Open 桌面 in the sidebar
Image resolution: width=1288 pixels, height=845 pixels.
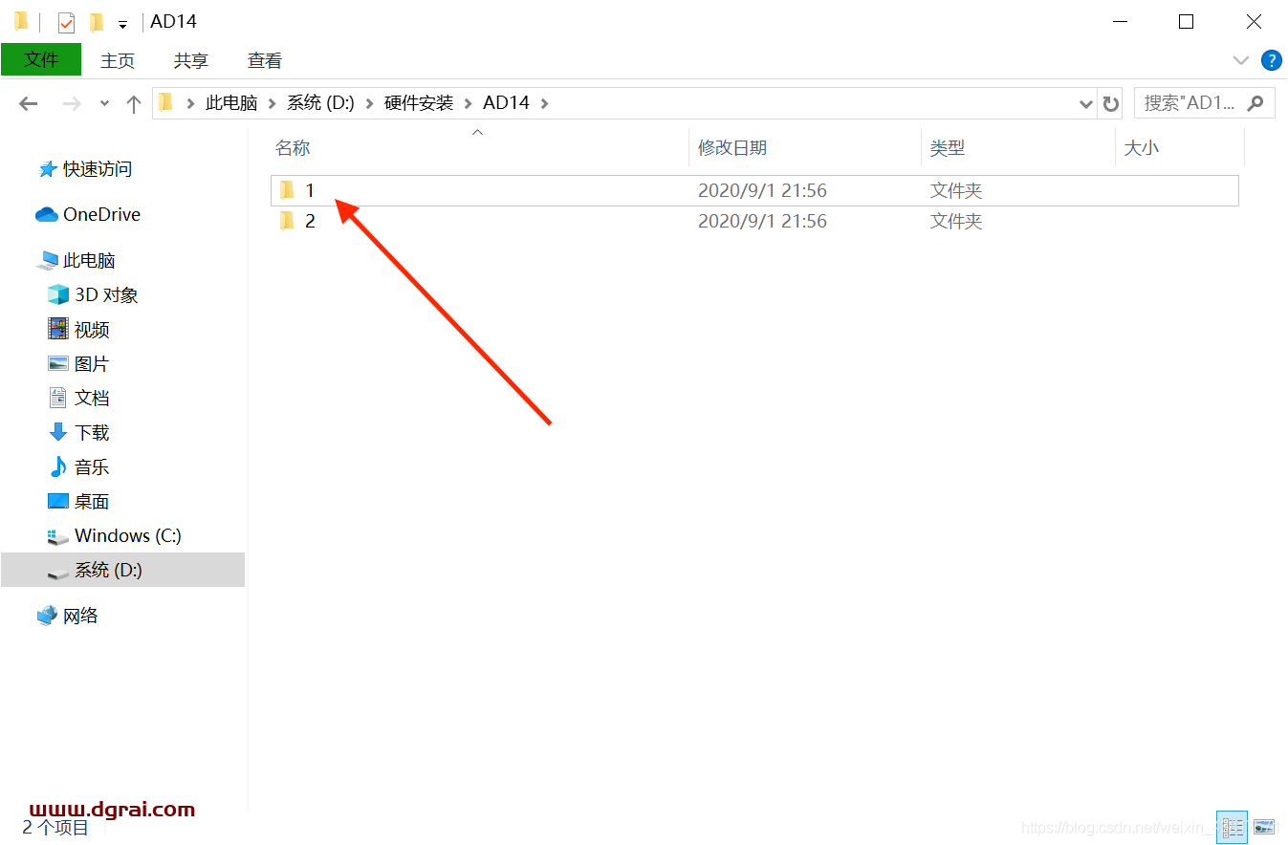point(92,502)
